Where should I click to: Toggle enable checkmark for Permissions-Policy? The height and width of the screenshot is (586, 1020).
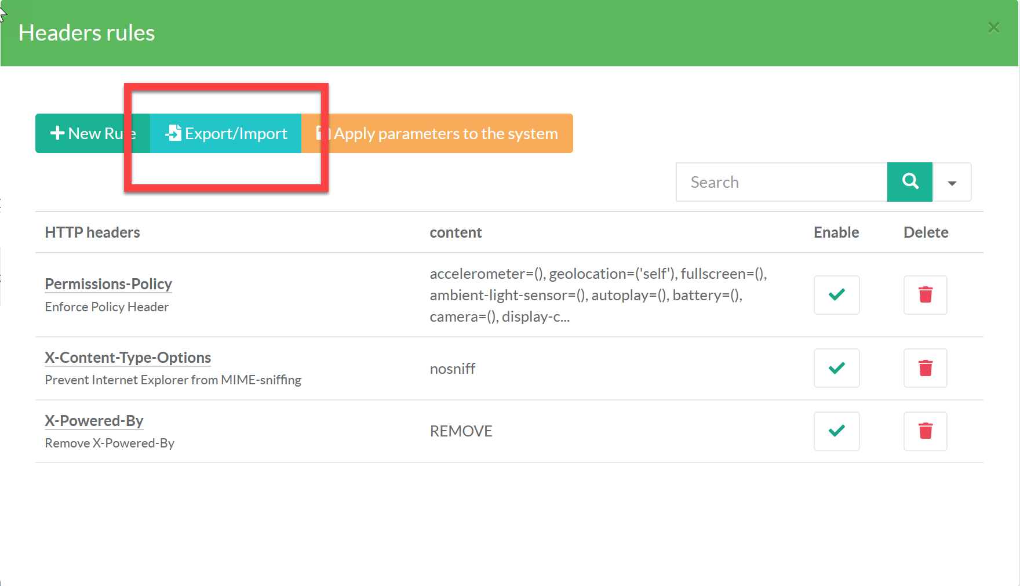pos(836,295)
